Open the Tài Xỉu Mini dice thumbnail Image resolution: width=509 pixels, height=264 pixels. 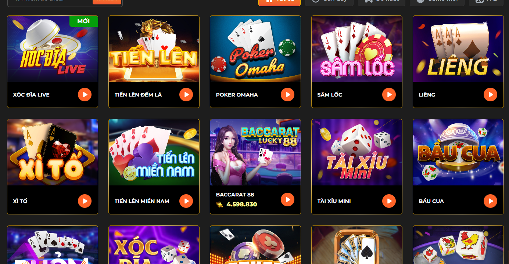click(357, 152)
